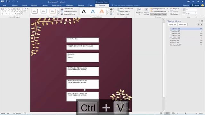Open the Rotate dropdown

click(x=175, y=14)
